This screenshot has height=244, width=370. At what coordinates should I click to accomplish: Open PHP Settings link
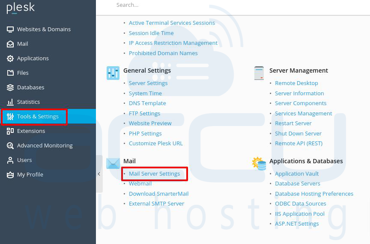[x=145, y=134]
